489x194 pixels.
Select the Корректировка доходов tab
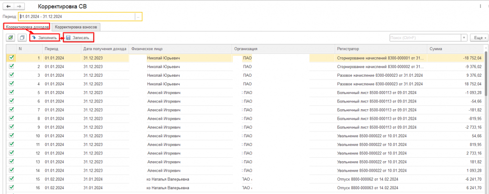pyautogui.click(x=27, y=28)
